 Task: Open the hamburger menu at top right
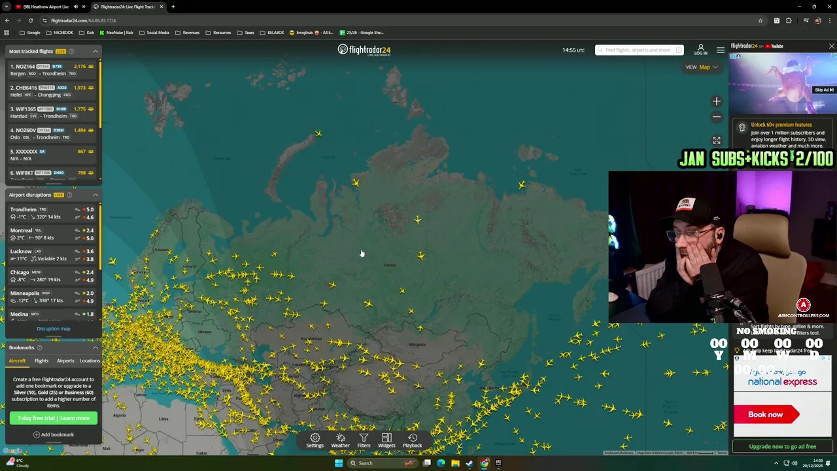point(720,50)
